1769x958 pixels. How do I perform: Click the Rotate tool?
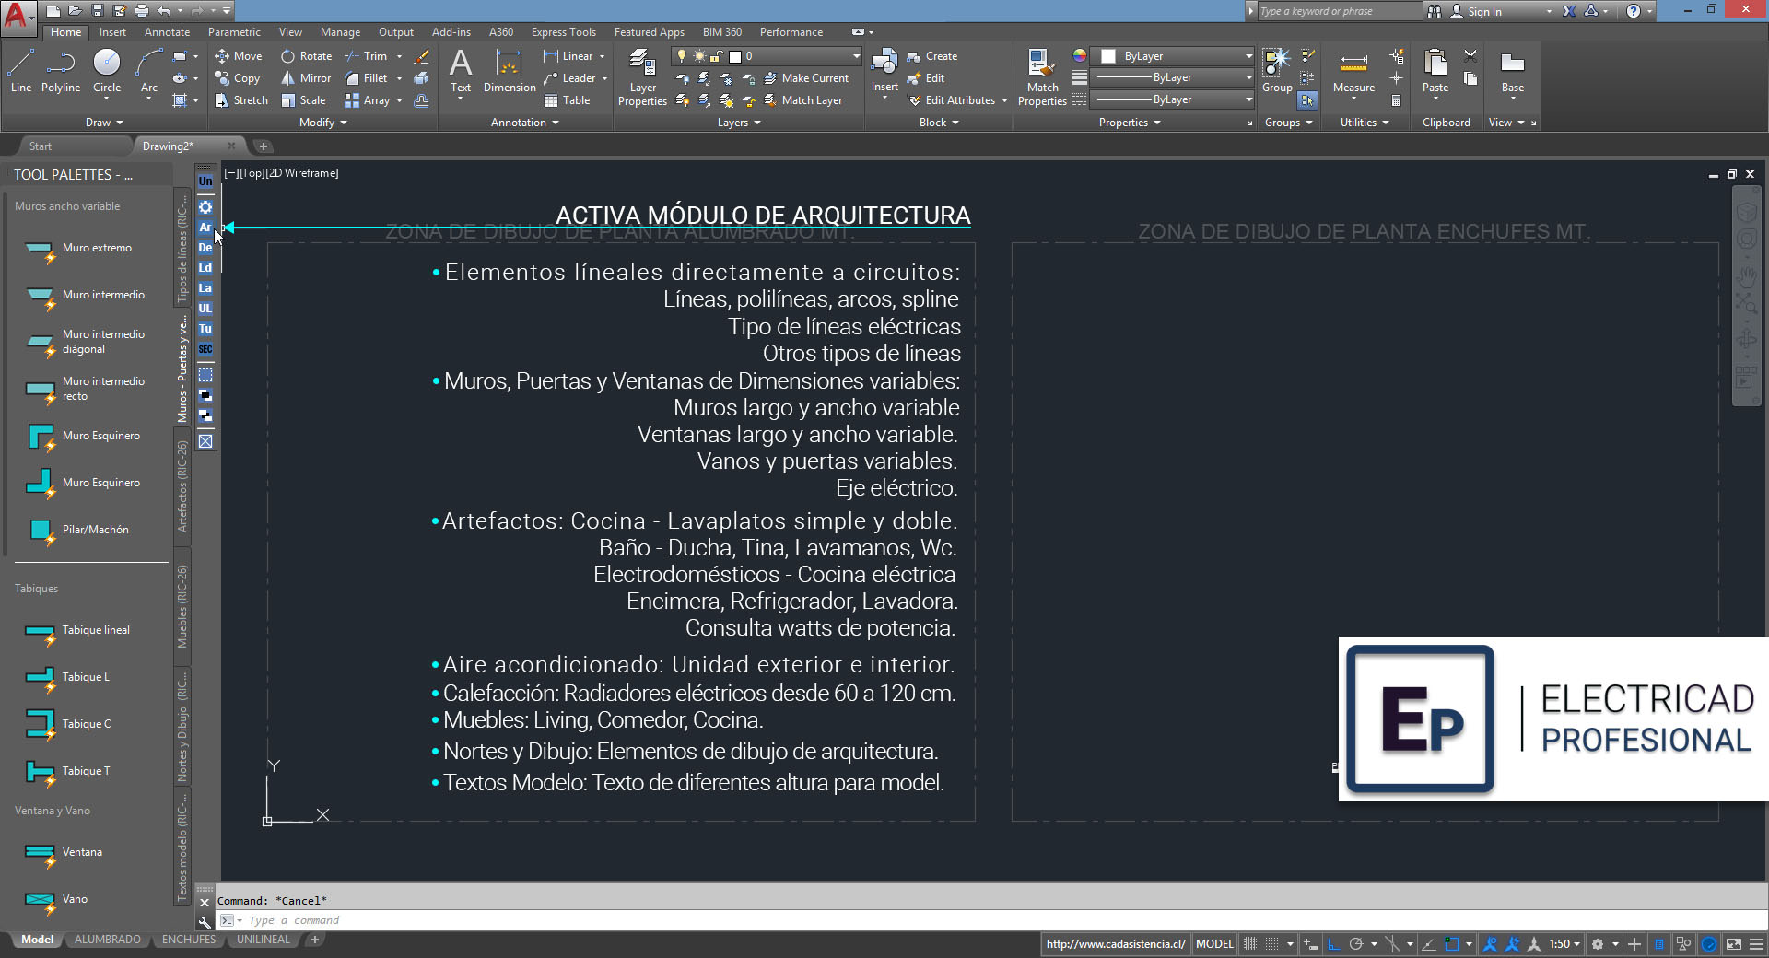pyautogui.click(x=307, y=56)
